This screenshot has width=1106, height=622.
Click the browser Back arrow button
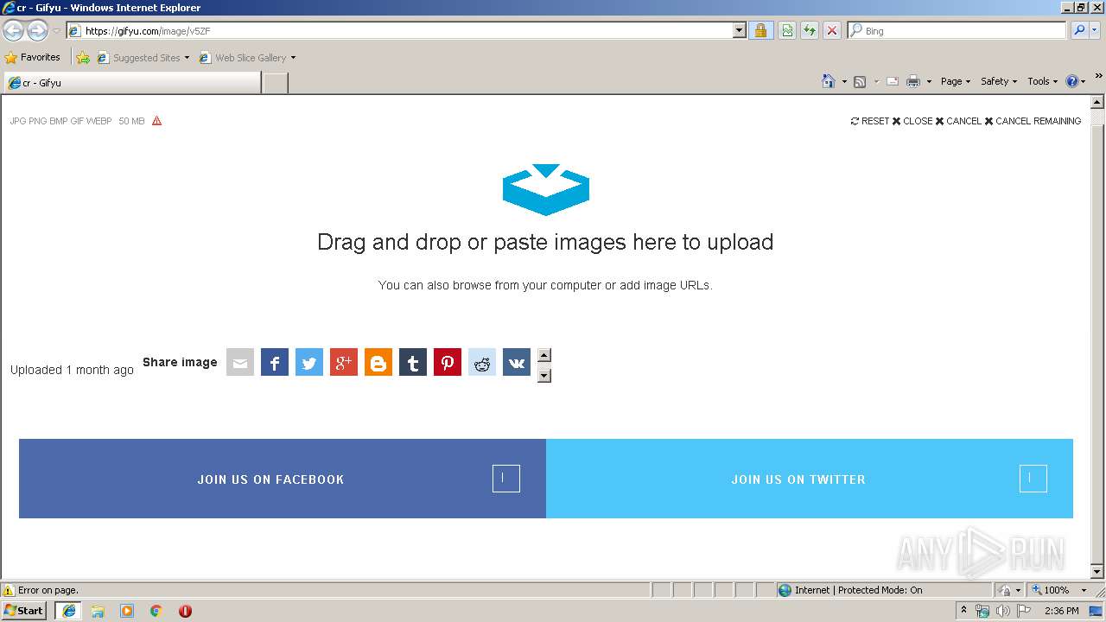14,31
